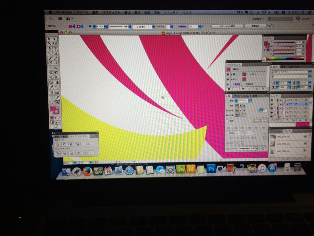Select the Line Segment tool

[x=50, y=53]
